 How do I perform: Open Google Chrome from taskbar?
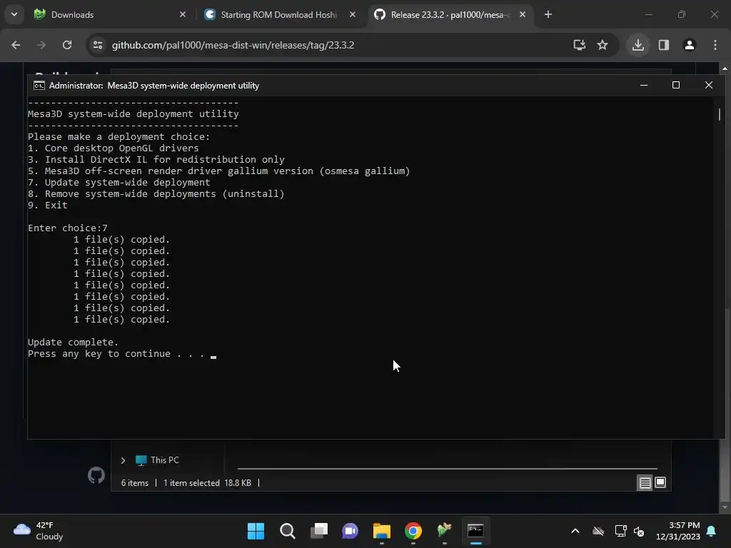(x=413, y=531)
